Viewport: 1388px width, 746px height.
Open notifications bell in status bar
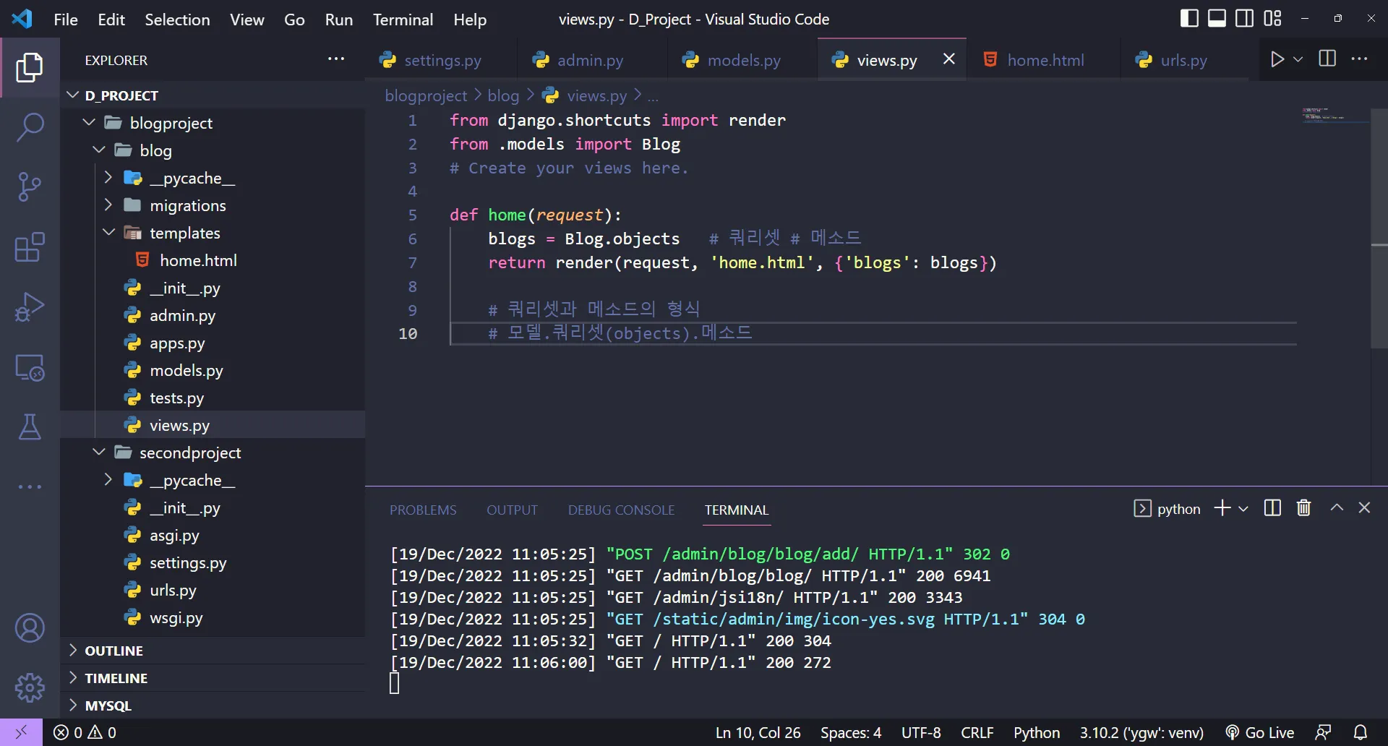(1360, 732)
